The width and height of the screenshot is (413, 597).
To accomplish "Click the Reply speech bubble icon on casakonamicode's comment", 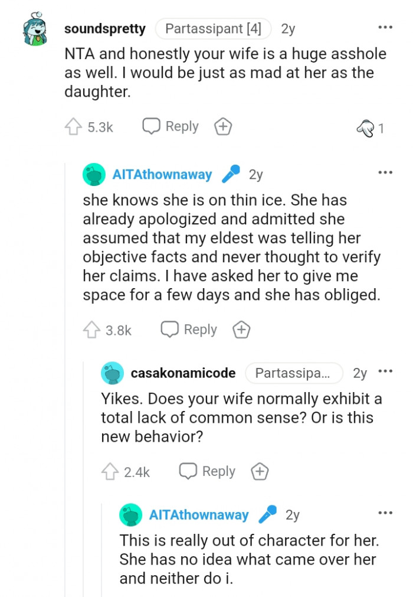I will pos(187,471).
